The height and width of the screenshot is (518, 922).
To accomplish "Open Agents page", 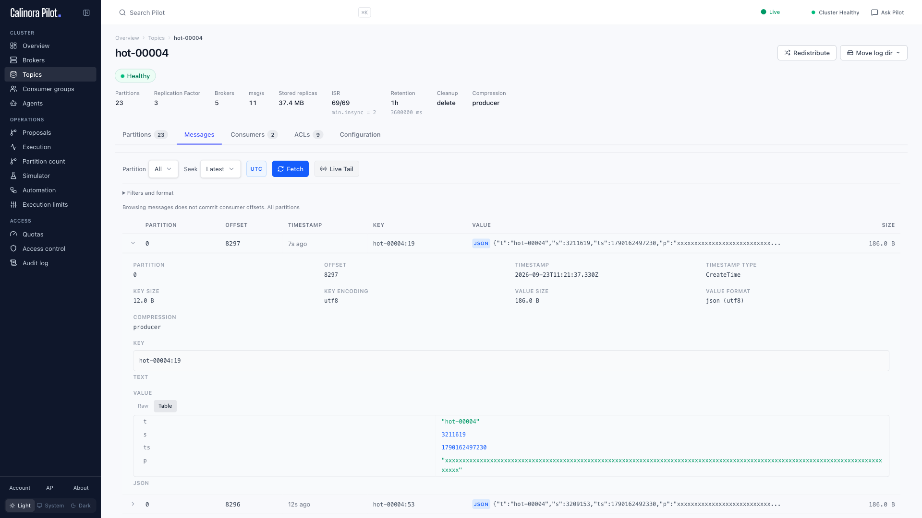I will click(50, 103).
